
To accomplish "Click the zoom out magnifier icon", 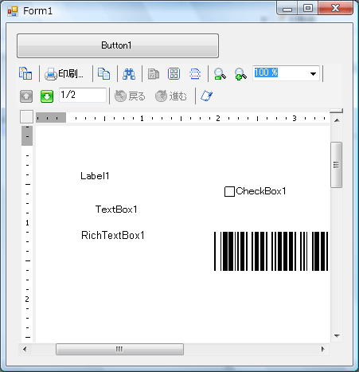I will click(220, 74).
